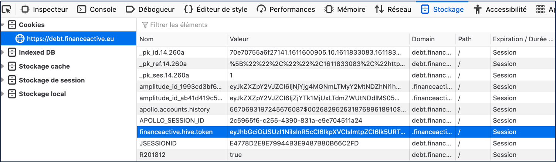This screenshot has width=556, height=162.
Task: Open the Réseau panel
Action: (393, 9)
